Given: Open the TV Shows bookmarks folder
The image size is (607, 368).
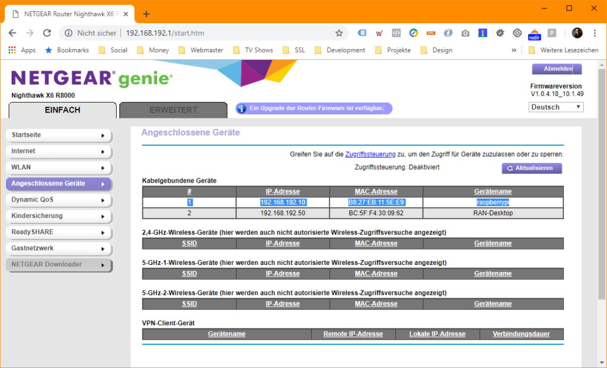Looking at the screenshot, I should (x=253, y=50).
